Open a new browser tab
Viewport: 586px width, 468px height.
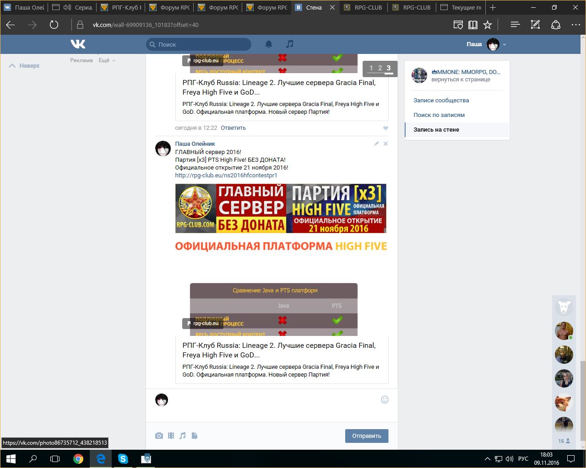(493, 7)
